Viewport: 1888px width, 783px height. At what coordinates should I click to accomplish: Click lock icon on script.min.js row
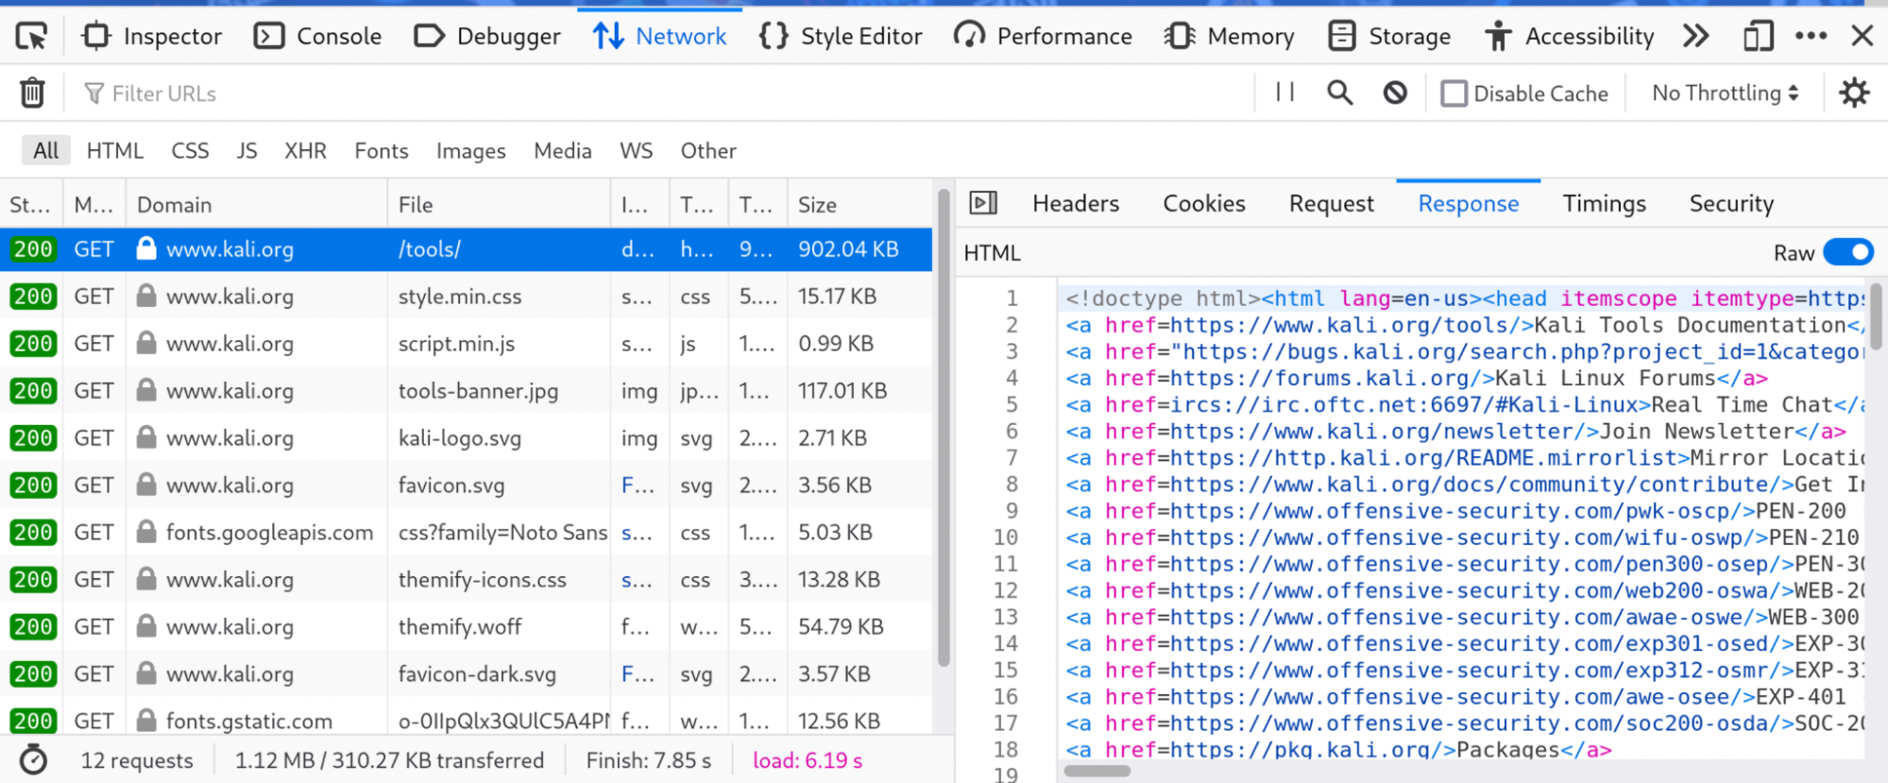click(145, 343)
